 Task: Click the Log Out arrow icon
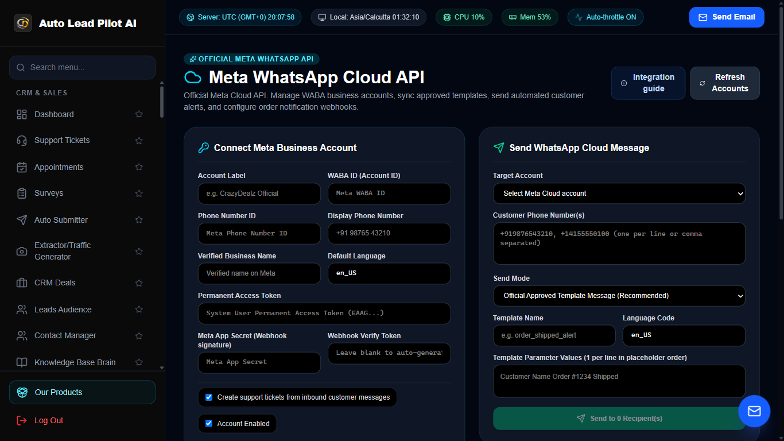(x=22, y=420)
